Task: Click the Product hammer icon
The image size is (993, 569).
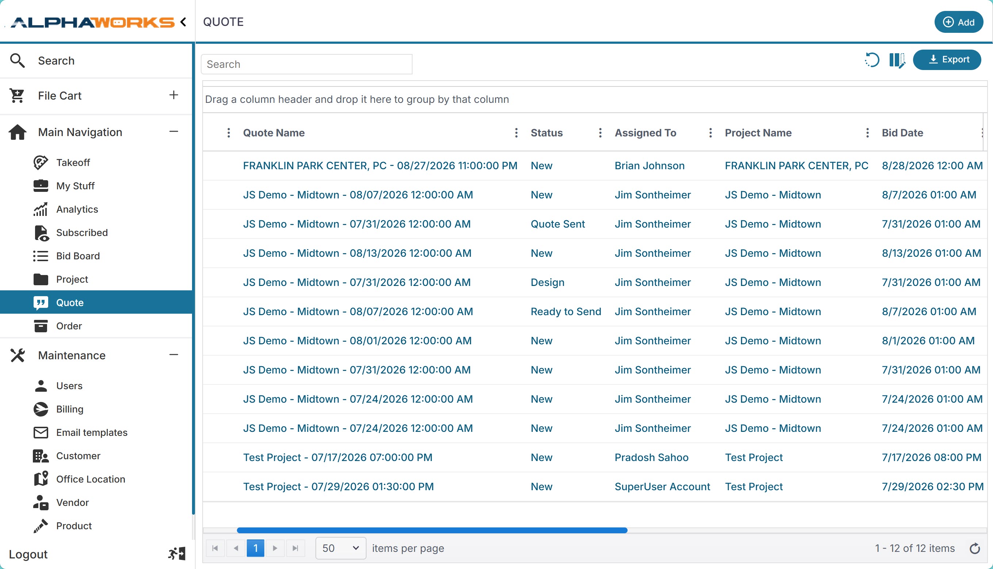Action: pos(41,526)
